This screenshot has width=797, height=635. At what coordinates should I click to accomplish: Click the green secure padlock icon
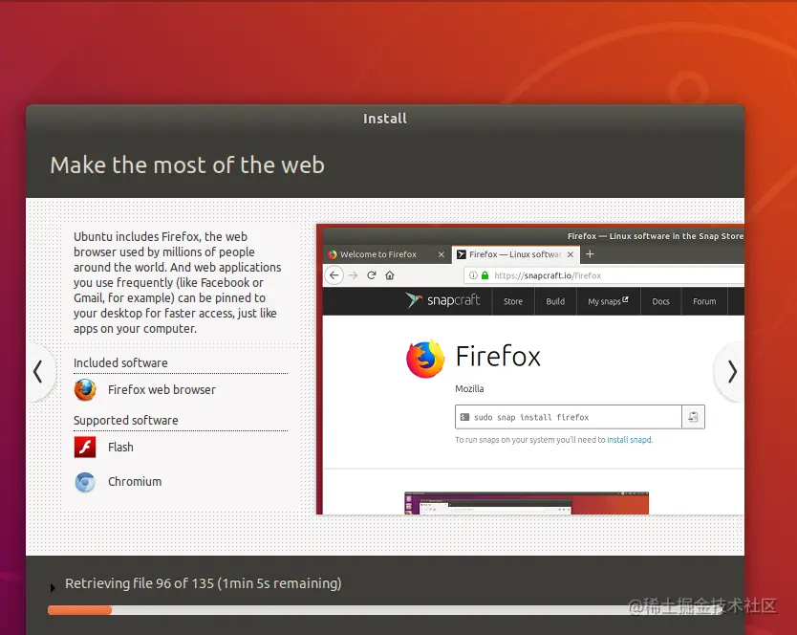coord(485,275)
